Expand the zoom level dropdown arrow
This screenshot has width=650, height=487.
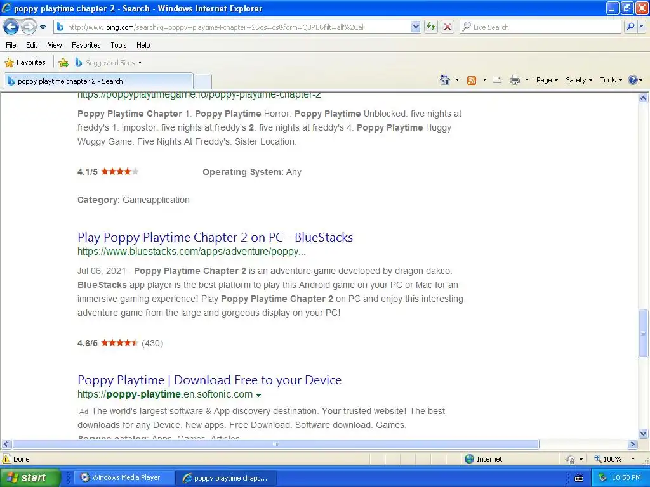pos(633,459)
